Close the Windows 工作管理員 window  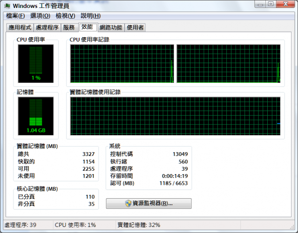click(x=285, y=4)
